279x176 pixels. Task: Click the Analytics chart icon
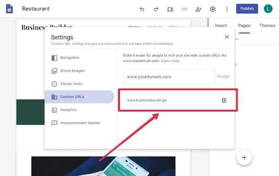pyautogui.click(x=54, y=110)
